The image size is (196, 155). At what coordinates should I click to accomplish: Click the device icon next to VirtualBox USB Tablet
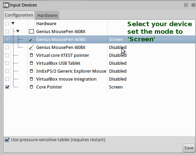[31, 63]
